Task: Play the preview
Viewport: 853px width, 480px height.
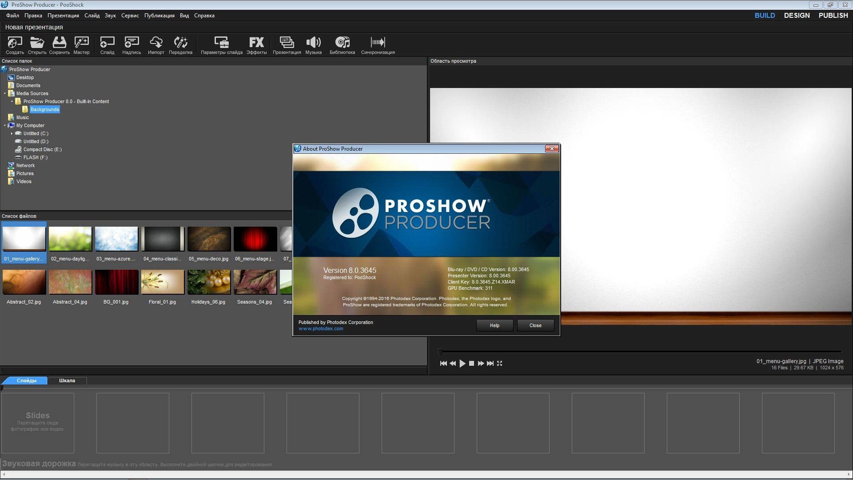Action: coord(462,364)
